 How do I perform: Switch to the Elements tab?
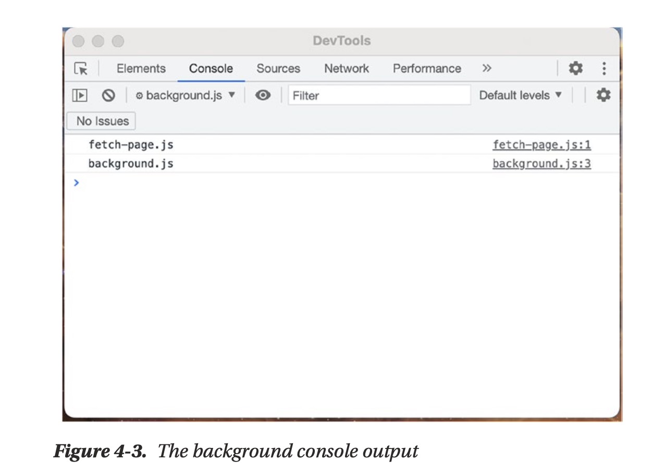point(141,69)
